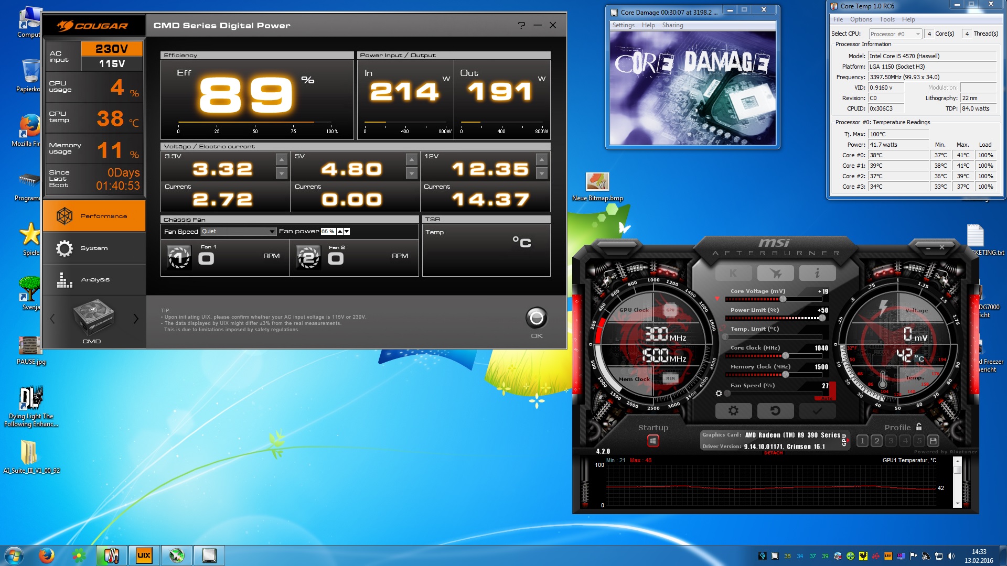The image size is (1007, 566).
Task: Open Core Damage Sharing menu
Action: (x=672, y=25)
